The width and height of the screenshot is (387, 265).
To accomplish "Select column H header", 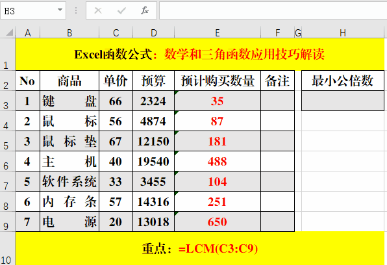I will [x=343, y=32].
